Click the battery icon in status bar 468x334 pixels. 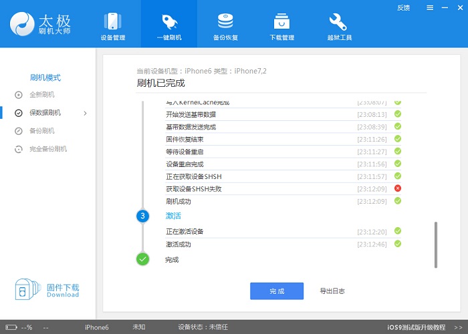pos(11,327)
